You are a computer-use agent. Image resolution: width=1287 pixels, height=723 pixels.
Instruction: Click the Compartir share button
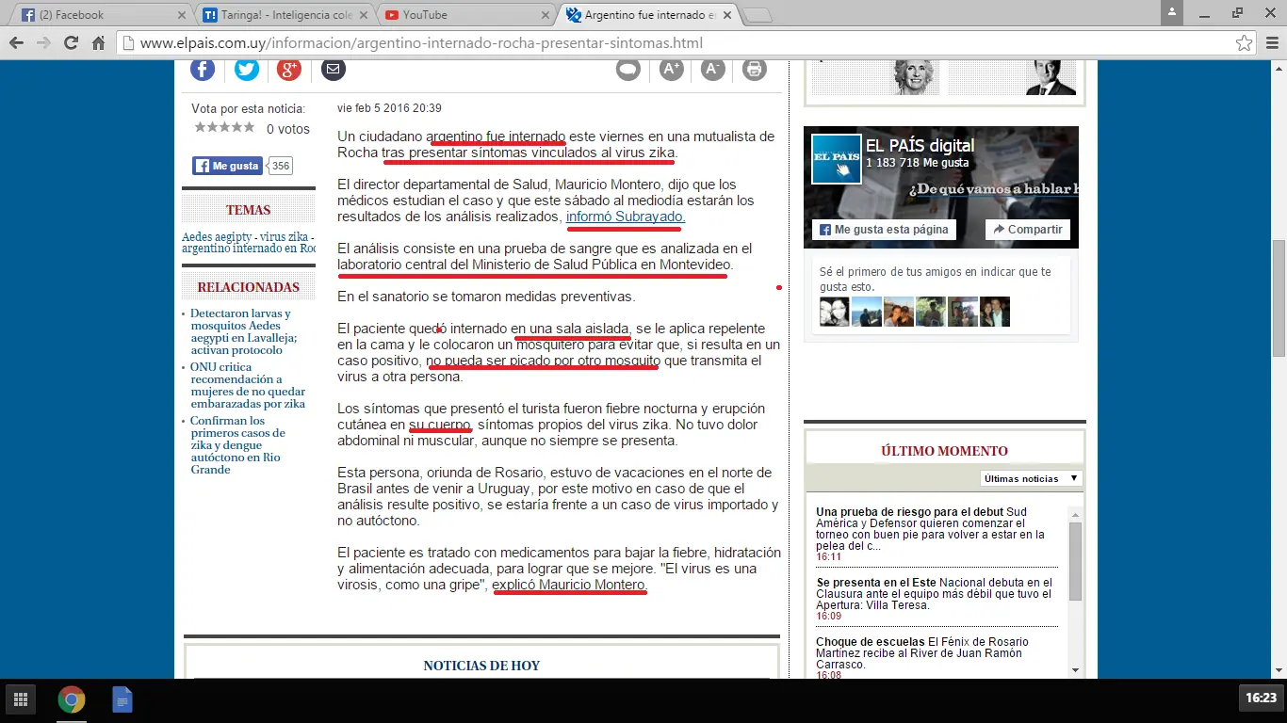1027,230
